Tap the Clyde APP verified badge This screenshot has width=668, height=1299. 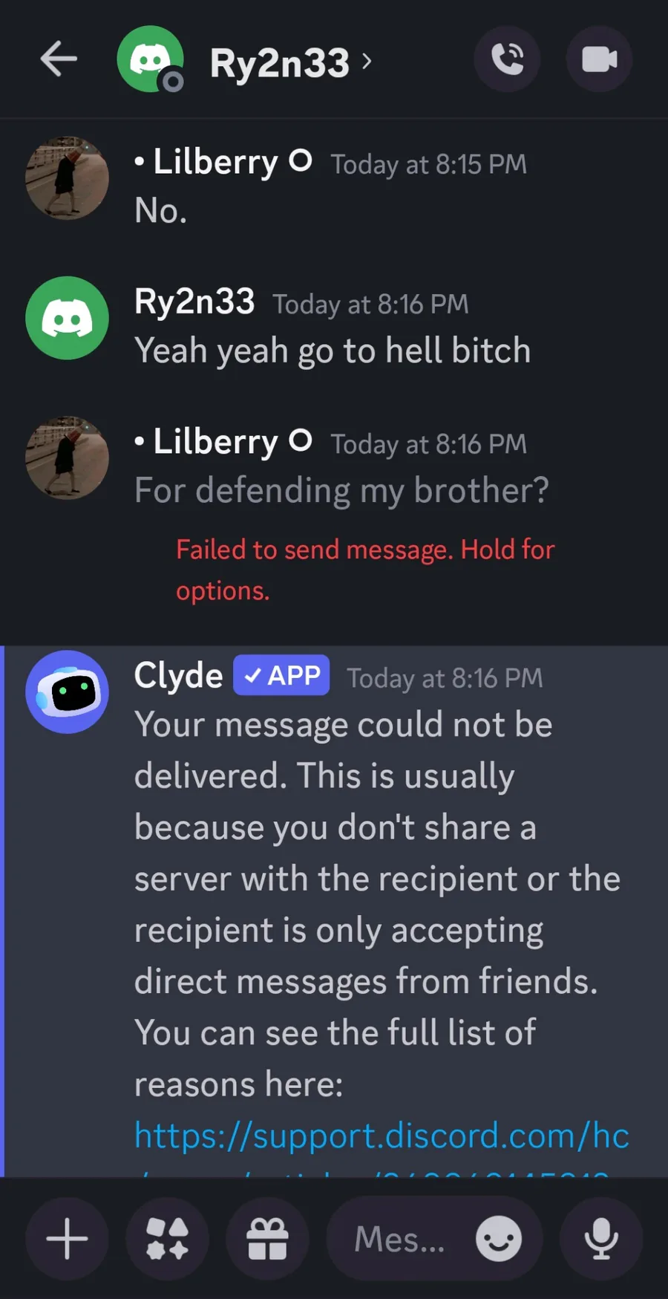(281, 675)
